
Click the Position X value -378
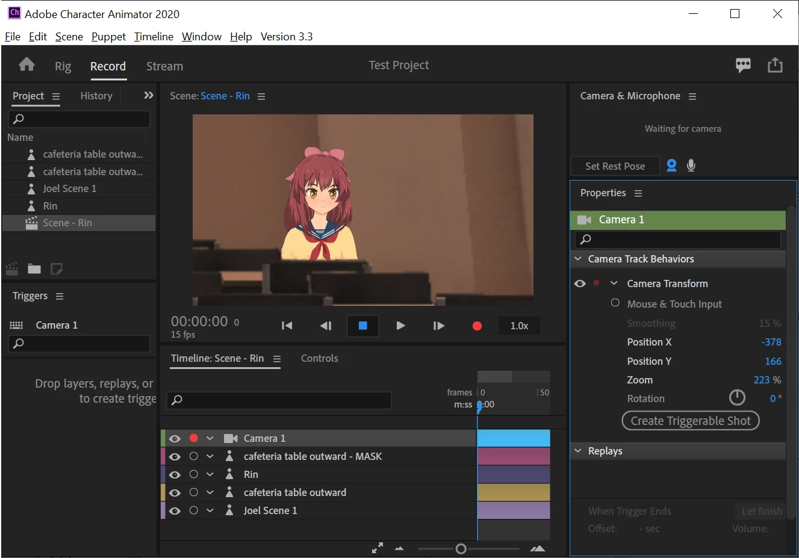click(x=771, y=342)
